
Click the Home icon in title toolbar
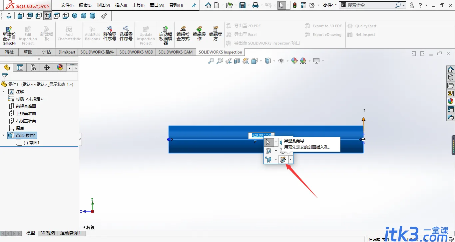208,5
